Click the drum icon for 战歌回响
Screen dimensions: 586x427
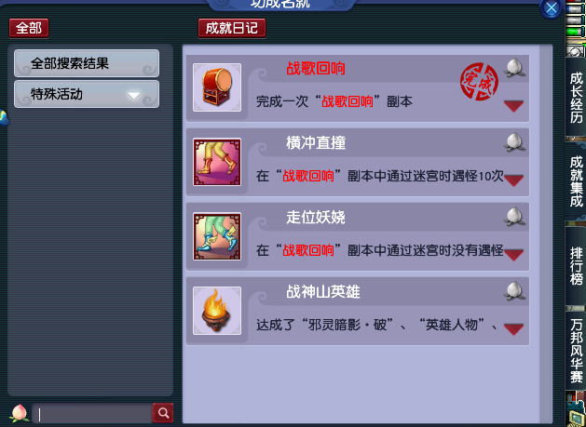pos(217,87)
